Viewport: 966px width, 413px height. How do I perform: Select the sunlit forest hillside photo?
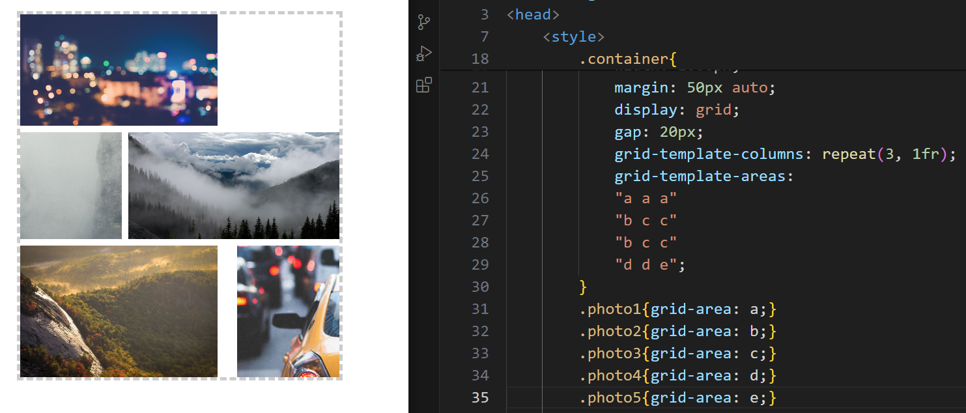click(x=119, y=311)
